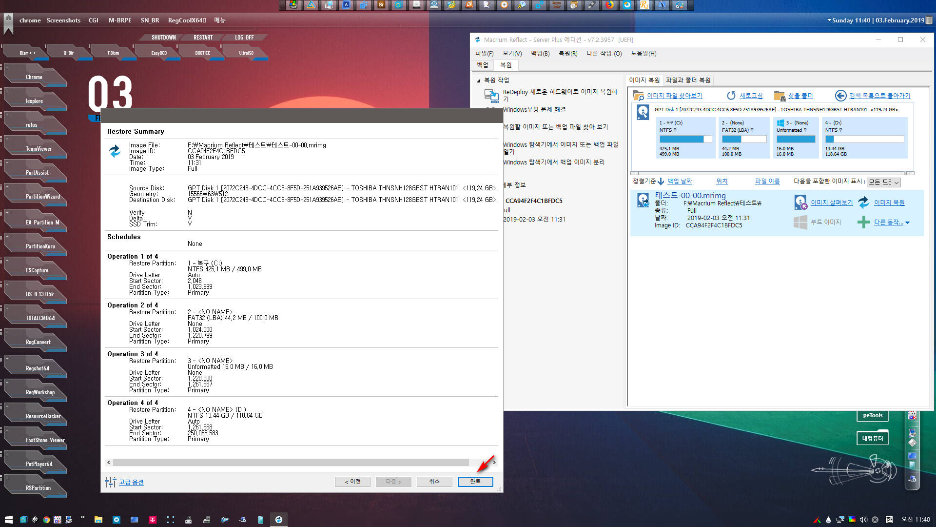Open the 다른 작업 (O) menu
This screenshot has width=936, height=527.
tap(604, 53)
